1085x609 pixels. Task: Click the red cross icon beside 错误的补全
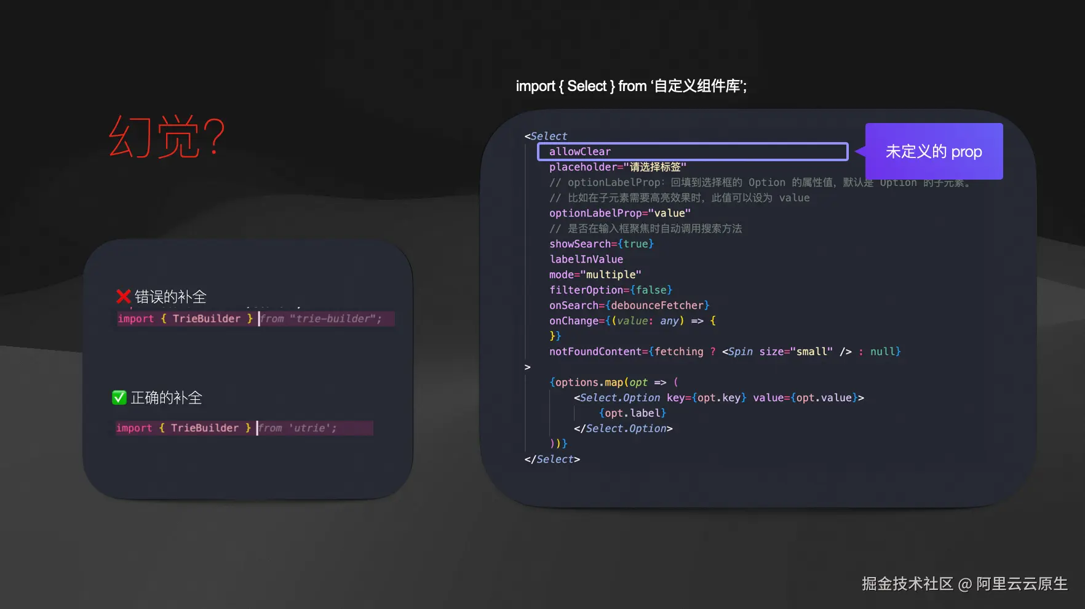pos(123,297)
